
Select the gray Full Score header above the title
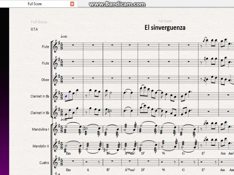click(x=165, y=21)
